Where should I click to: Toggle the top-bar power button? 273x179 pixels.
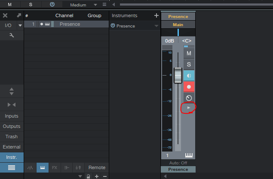coord(52,5)
